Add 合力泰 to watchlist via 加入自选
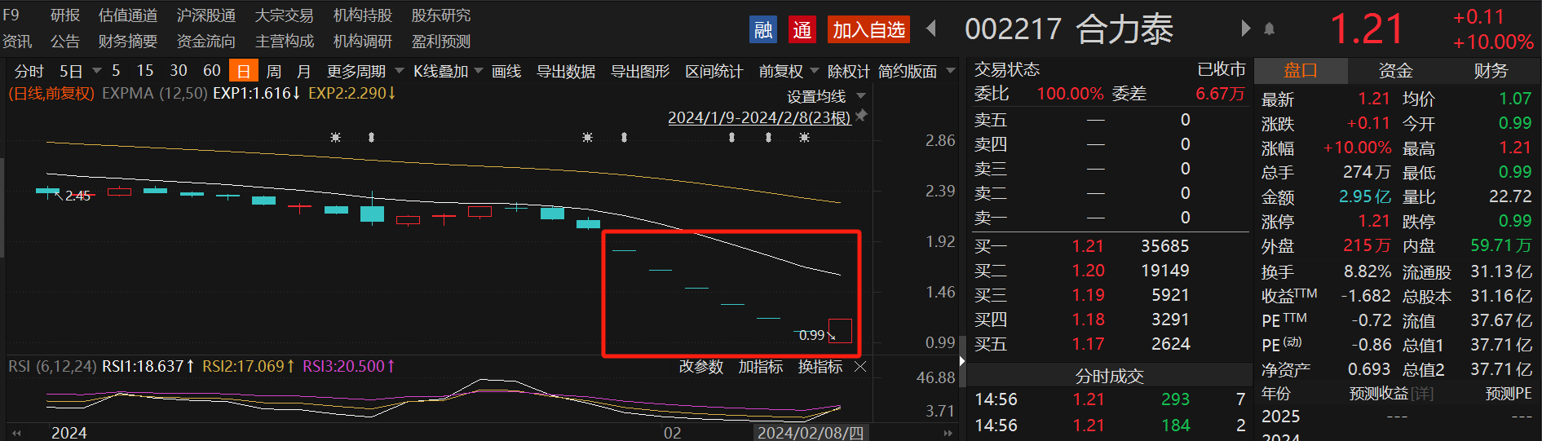This screenshot has width=1542, height=441. (x=868, y=30)
